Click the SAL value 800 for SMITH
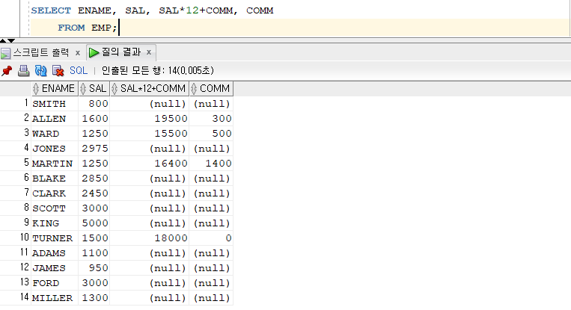Image resolution: width=571 pixels, height=310 pixels. pyautogui.click(x=94, y=104)
